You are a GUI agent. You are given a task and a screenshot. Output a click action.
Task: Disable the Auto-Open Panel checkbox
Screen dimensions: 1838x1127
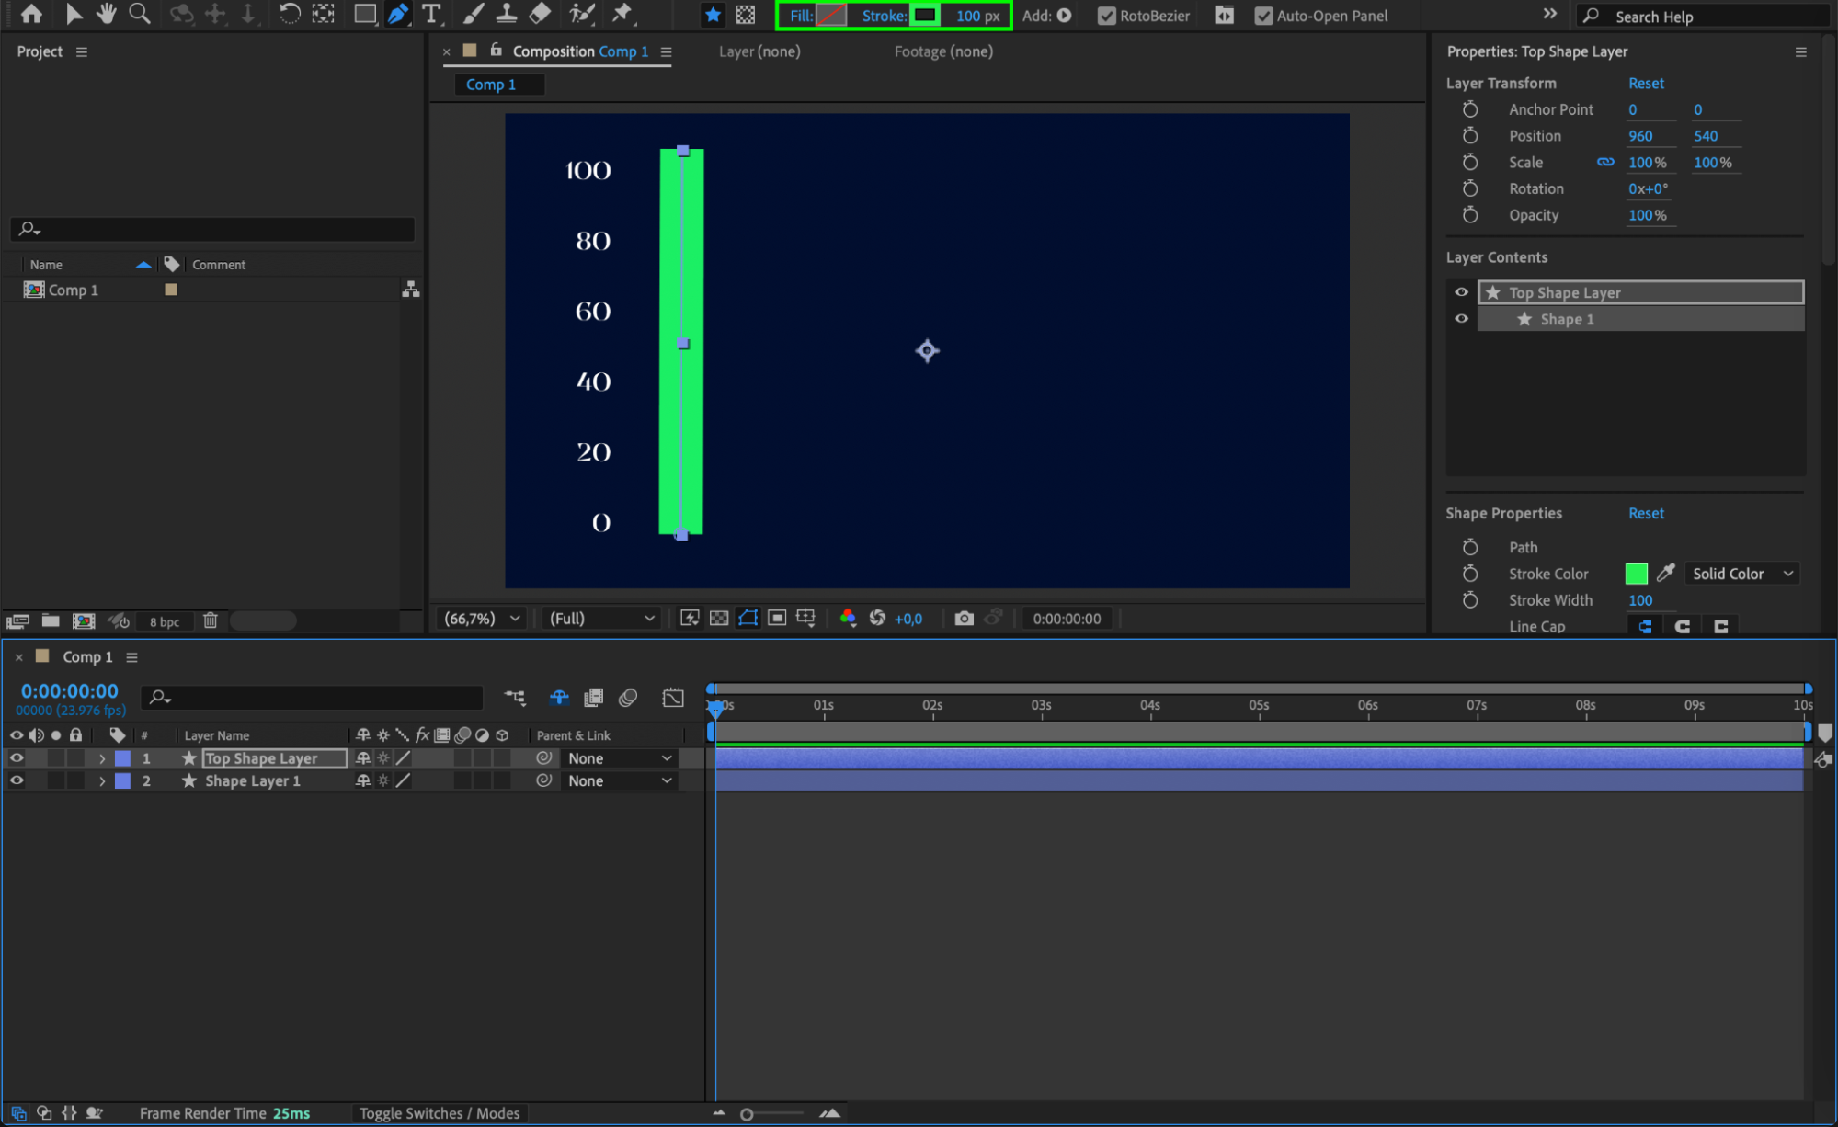pos(1263,16)
